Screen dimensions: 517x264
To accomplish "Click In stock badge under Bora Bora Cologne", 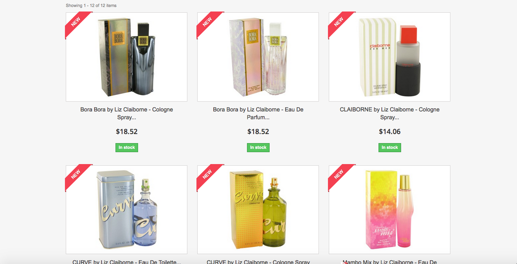I will pyautogui.click(x=127, y=147).
